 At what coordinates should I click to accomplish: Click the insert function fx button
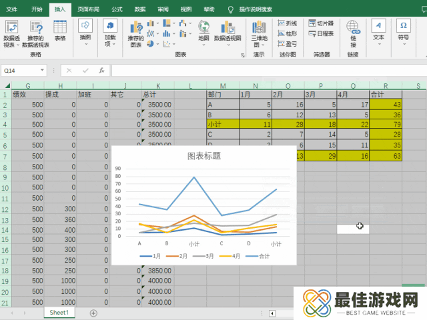pos(101,70)
